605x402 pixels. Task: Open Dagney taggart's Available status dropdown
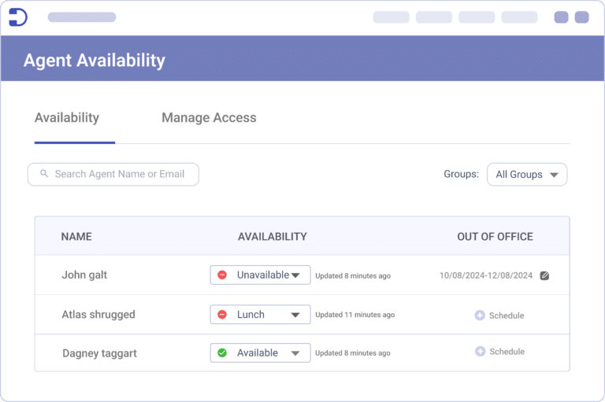[260, 353]
